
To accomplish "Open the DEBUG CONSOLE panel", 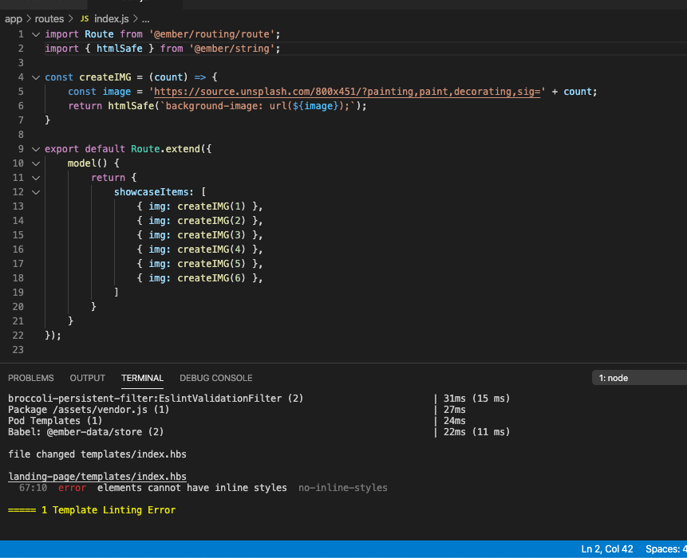I will (215, 378).
